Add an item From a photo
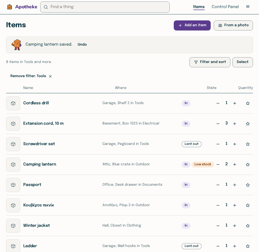This screenshot has height=252, width=259. tap(233, 25)
